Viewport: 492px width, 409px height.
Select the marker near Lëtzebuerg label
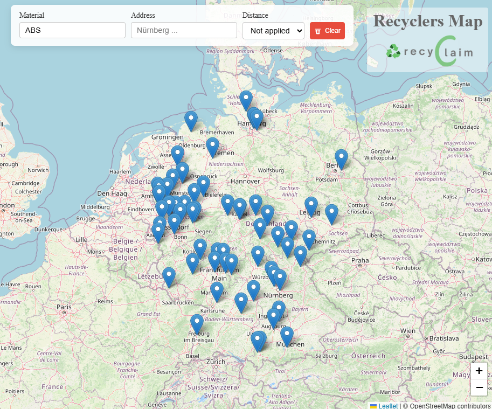[x=169, y=278]
